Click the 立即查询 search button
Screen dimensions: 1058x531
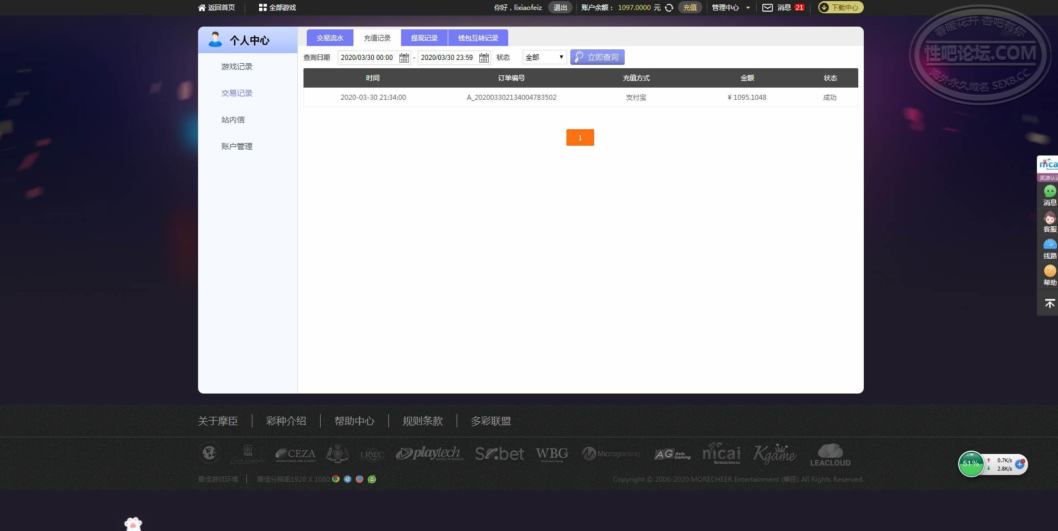[597, 57]
